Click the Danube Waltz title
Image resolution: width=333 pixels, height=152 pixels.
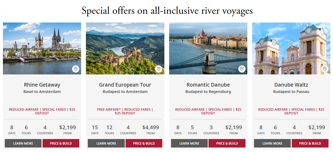point(291,85)
